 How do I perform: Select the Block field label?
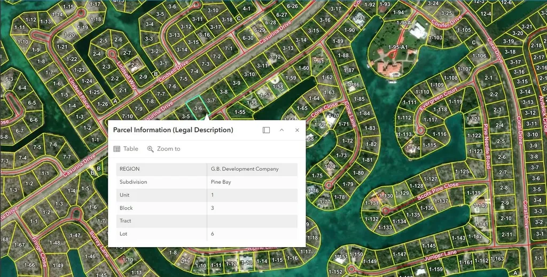(x=126, y=208)
